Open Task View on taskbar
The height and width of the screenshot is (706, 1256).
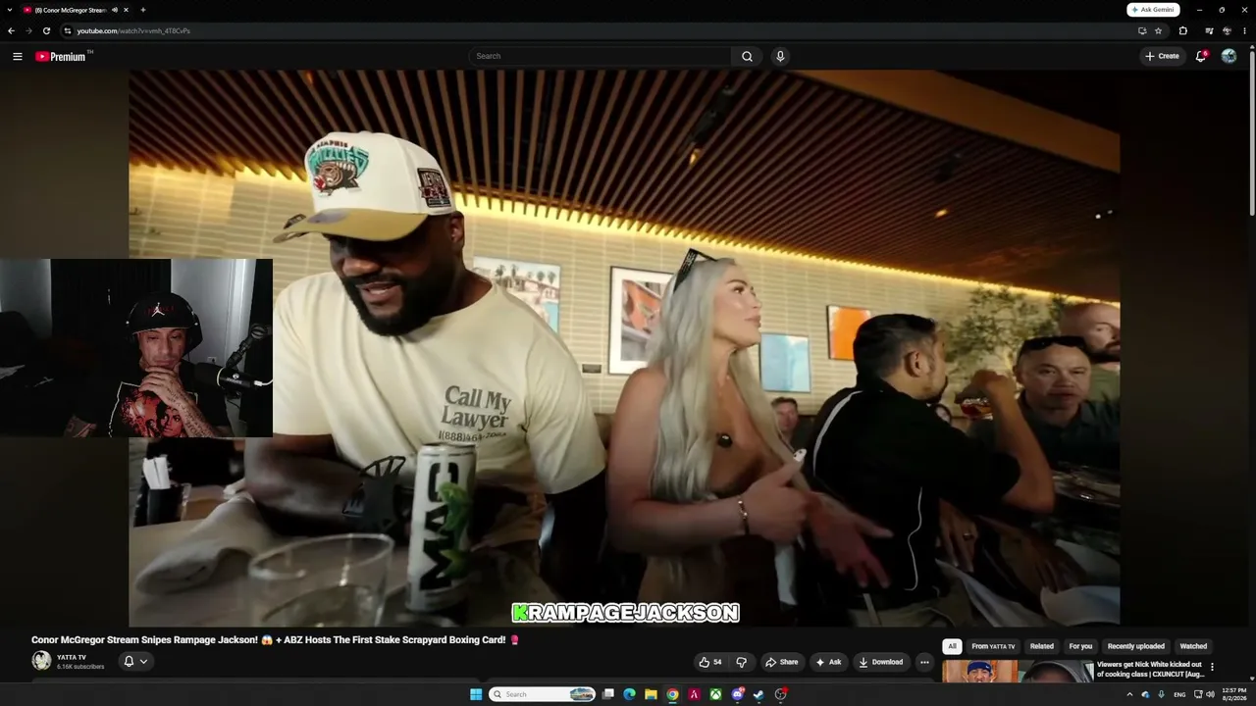(x=607, y=694)
